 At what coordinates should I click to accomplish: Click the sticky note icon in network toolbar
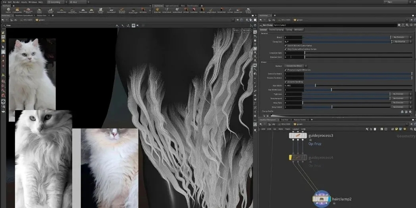[397, 129]
